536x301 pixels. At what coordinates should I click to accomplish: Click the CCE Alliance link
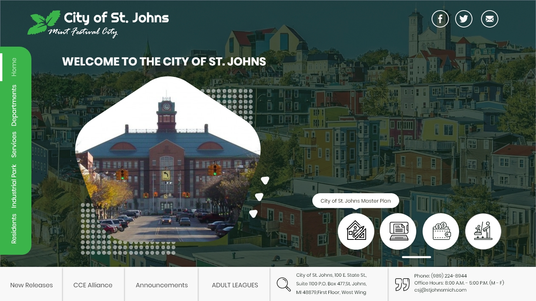(93, 285)
